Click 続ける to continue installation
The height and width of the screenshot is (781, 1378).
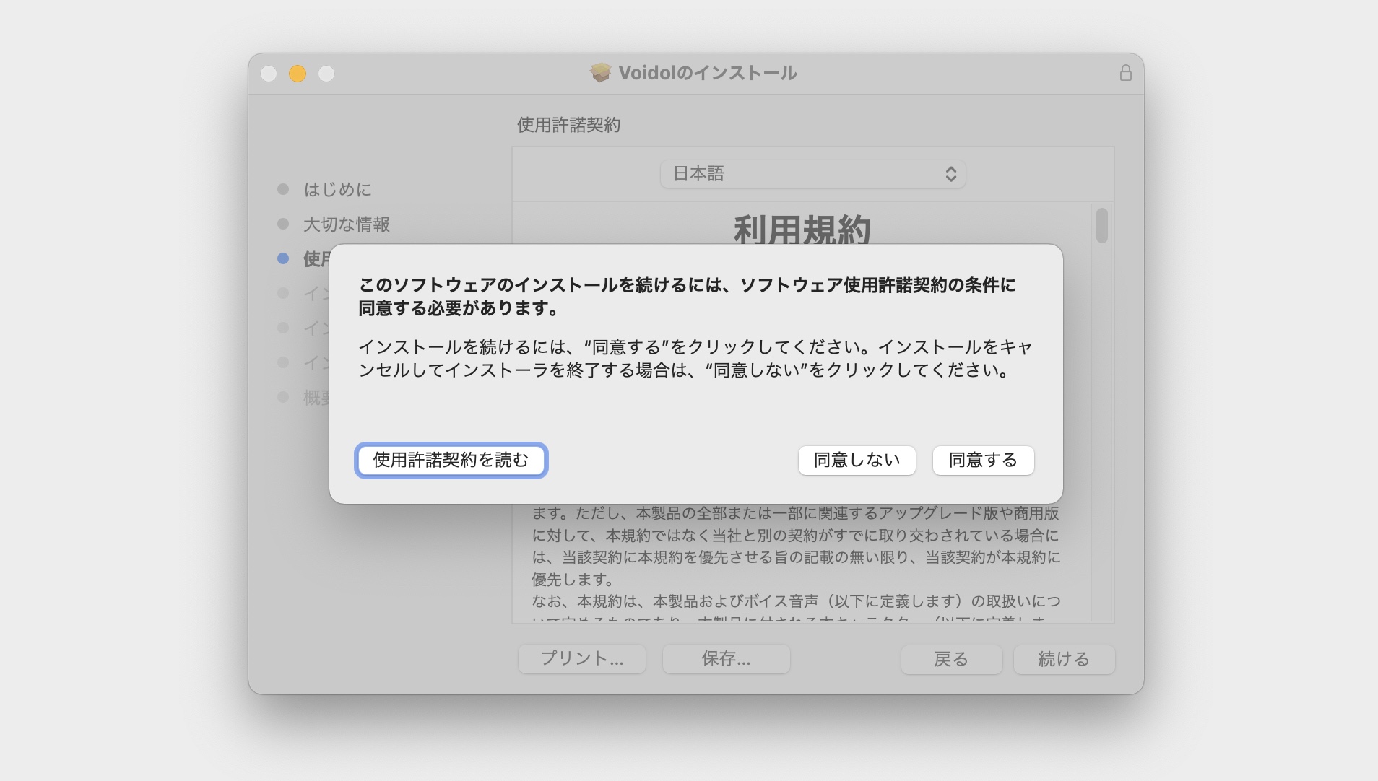1065,659
